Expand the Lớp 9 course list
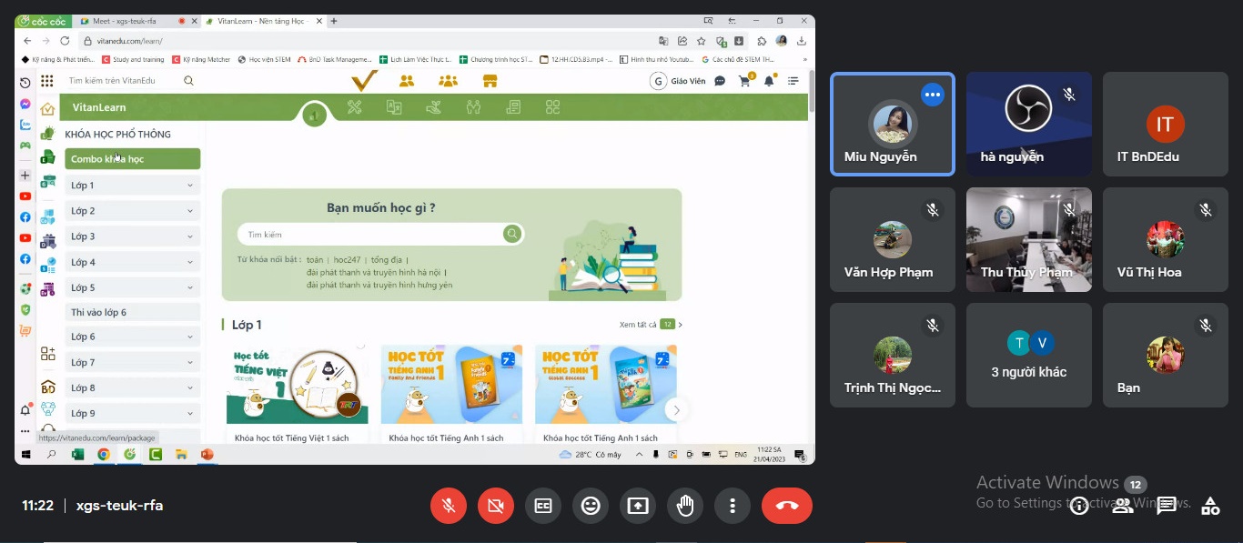The image size is (1243, 543). [133, 413]
